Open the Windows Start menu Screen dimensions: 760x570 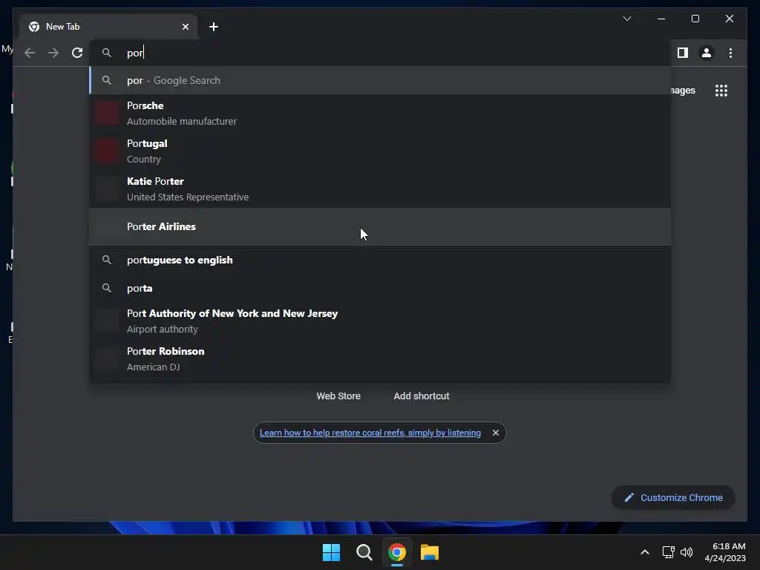click(x=331, y=552)
